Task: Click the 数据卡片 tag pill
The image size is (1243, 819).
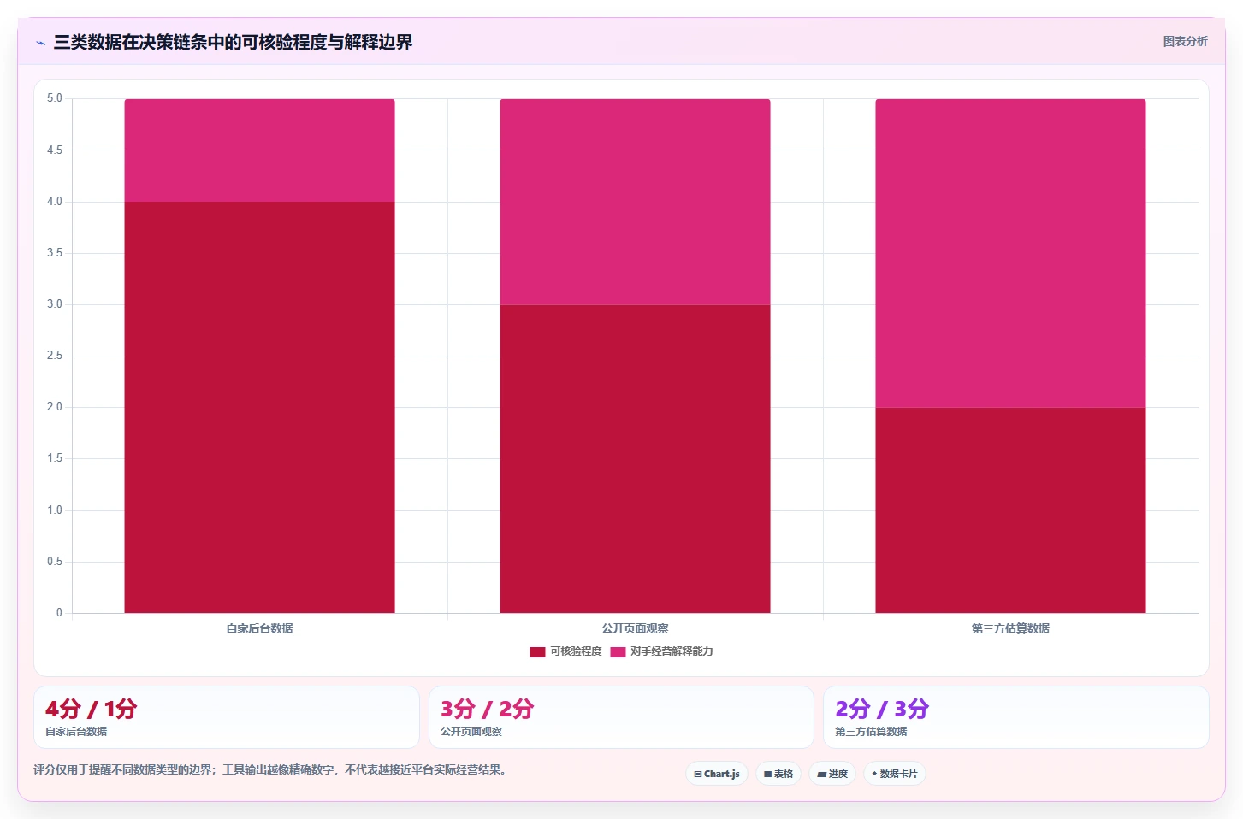Action: [x=895, y=774]
